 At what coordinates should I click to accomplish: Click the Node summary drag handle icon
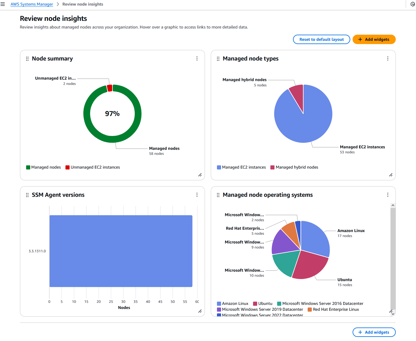pyautogui.click(x=27, y=59)
